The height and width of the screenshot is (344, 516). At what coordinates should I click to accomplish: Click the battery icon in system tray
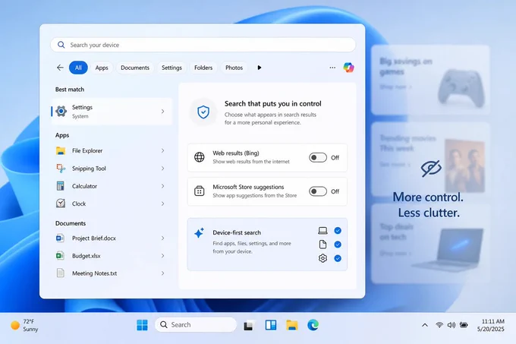[x=464, y=325]
